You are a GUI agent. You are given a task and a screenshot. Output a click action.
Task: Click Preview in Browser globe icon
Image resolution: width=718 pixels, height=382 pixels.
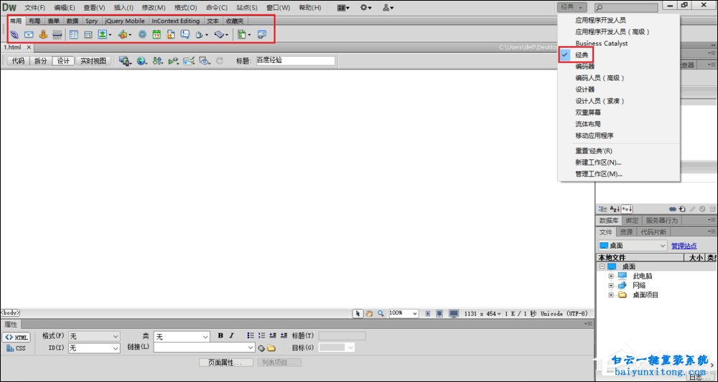142,61
